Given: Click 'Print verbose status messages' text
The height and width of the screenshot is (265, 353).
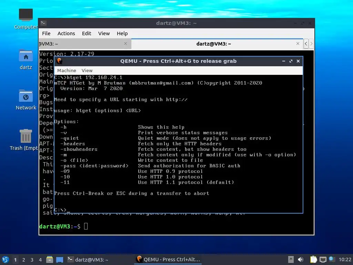Looking at the screenshot, I should click(183, 133).
